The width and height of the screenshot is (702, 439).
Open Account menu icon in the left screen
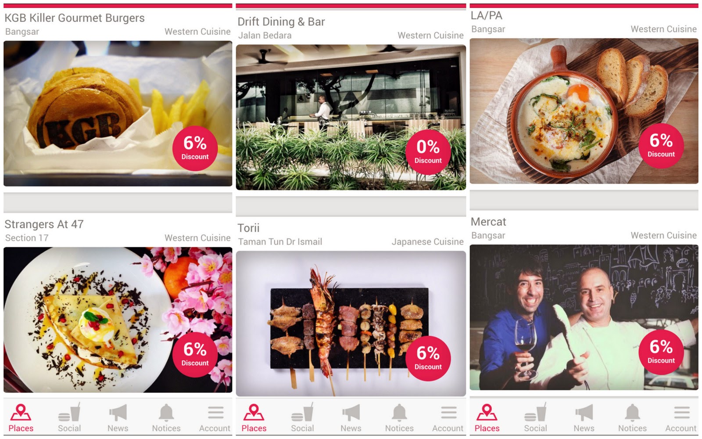coord(215,413)
